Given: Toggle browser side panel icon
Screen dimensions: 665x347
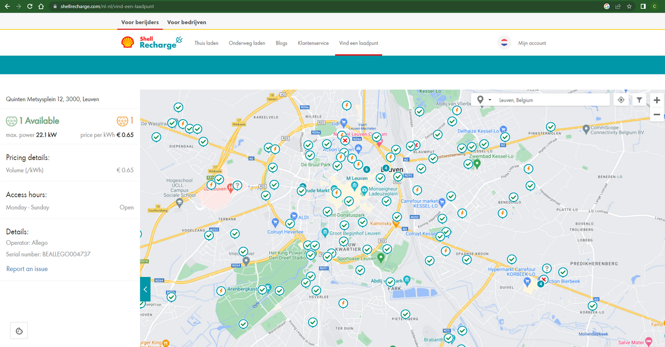Looking at the screenshot, I should coord(642,6).
